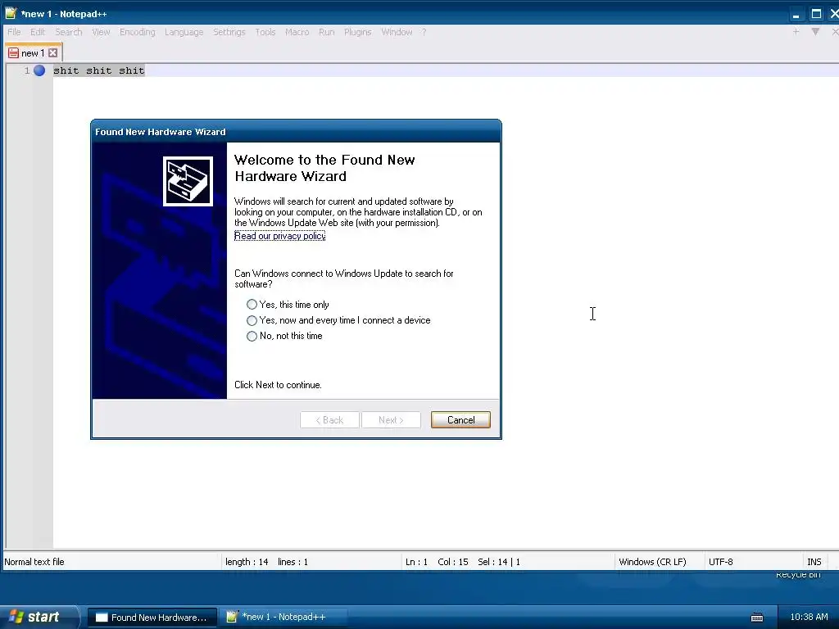This screenshot has width=839, height=629.
Task: Open the Macro menu
Action: pyautogui.click(x=297, y=32)
